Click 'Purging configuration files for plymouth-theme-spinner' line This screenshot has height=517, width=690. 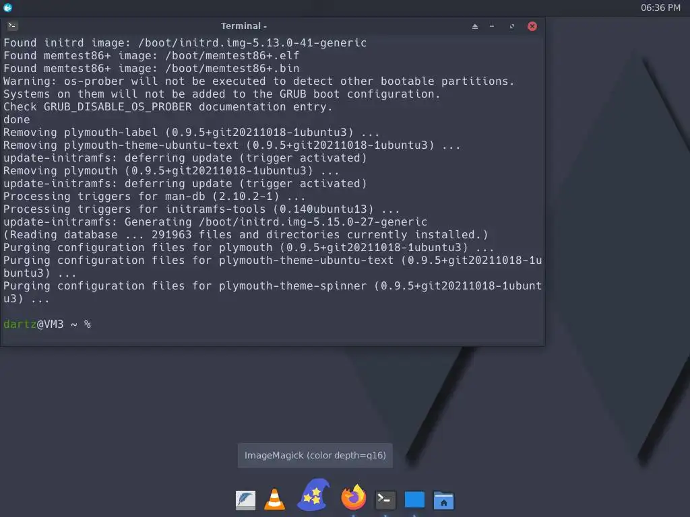click(x=273, y=292)
